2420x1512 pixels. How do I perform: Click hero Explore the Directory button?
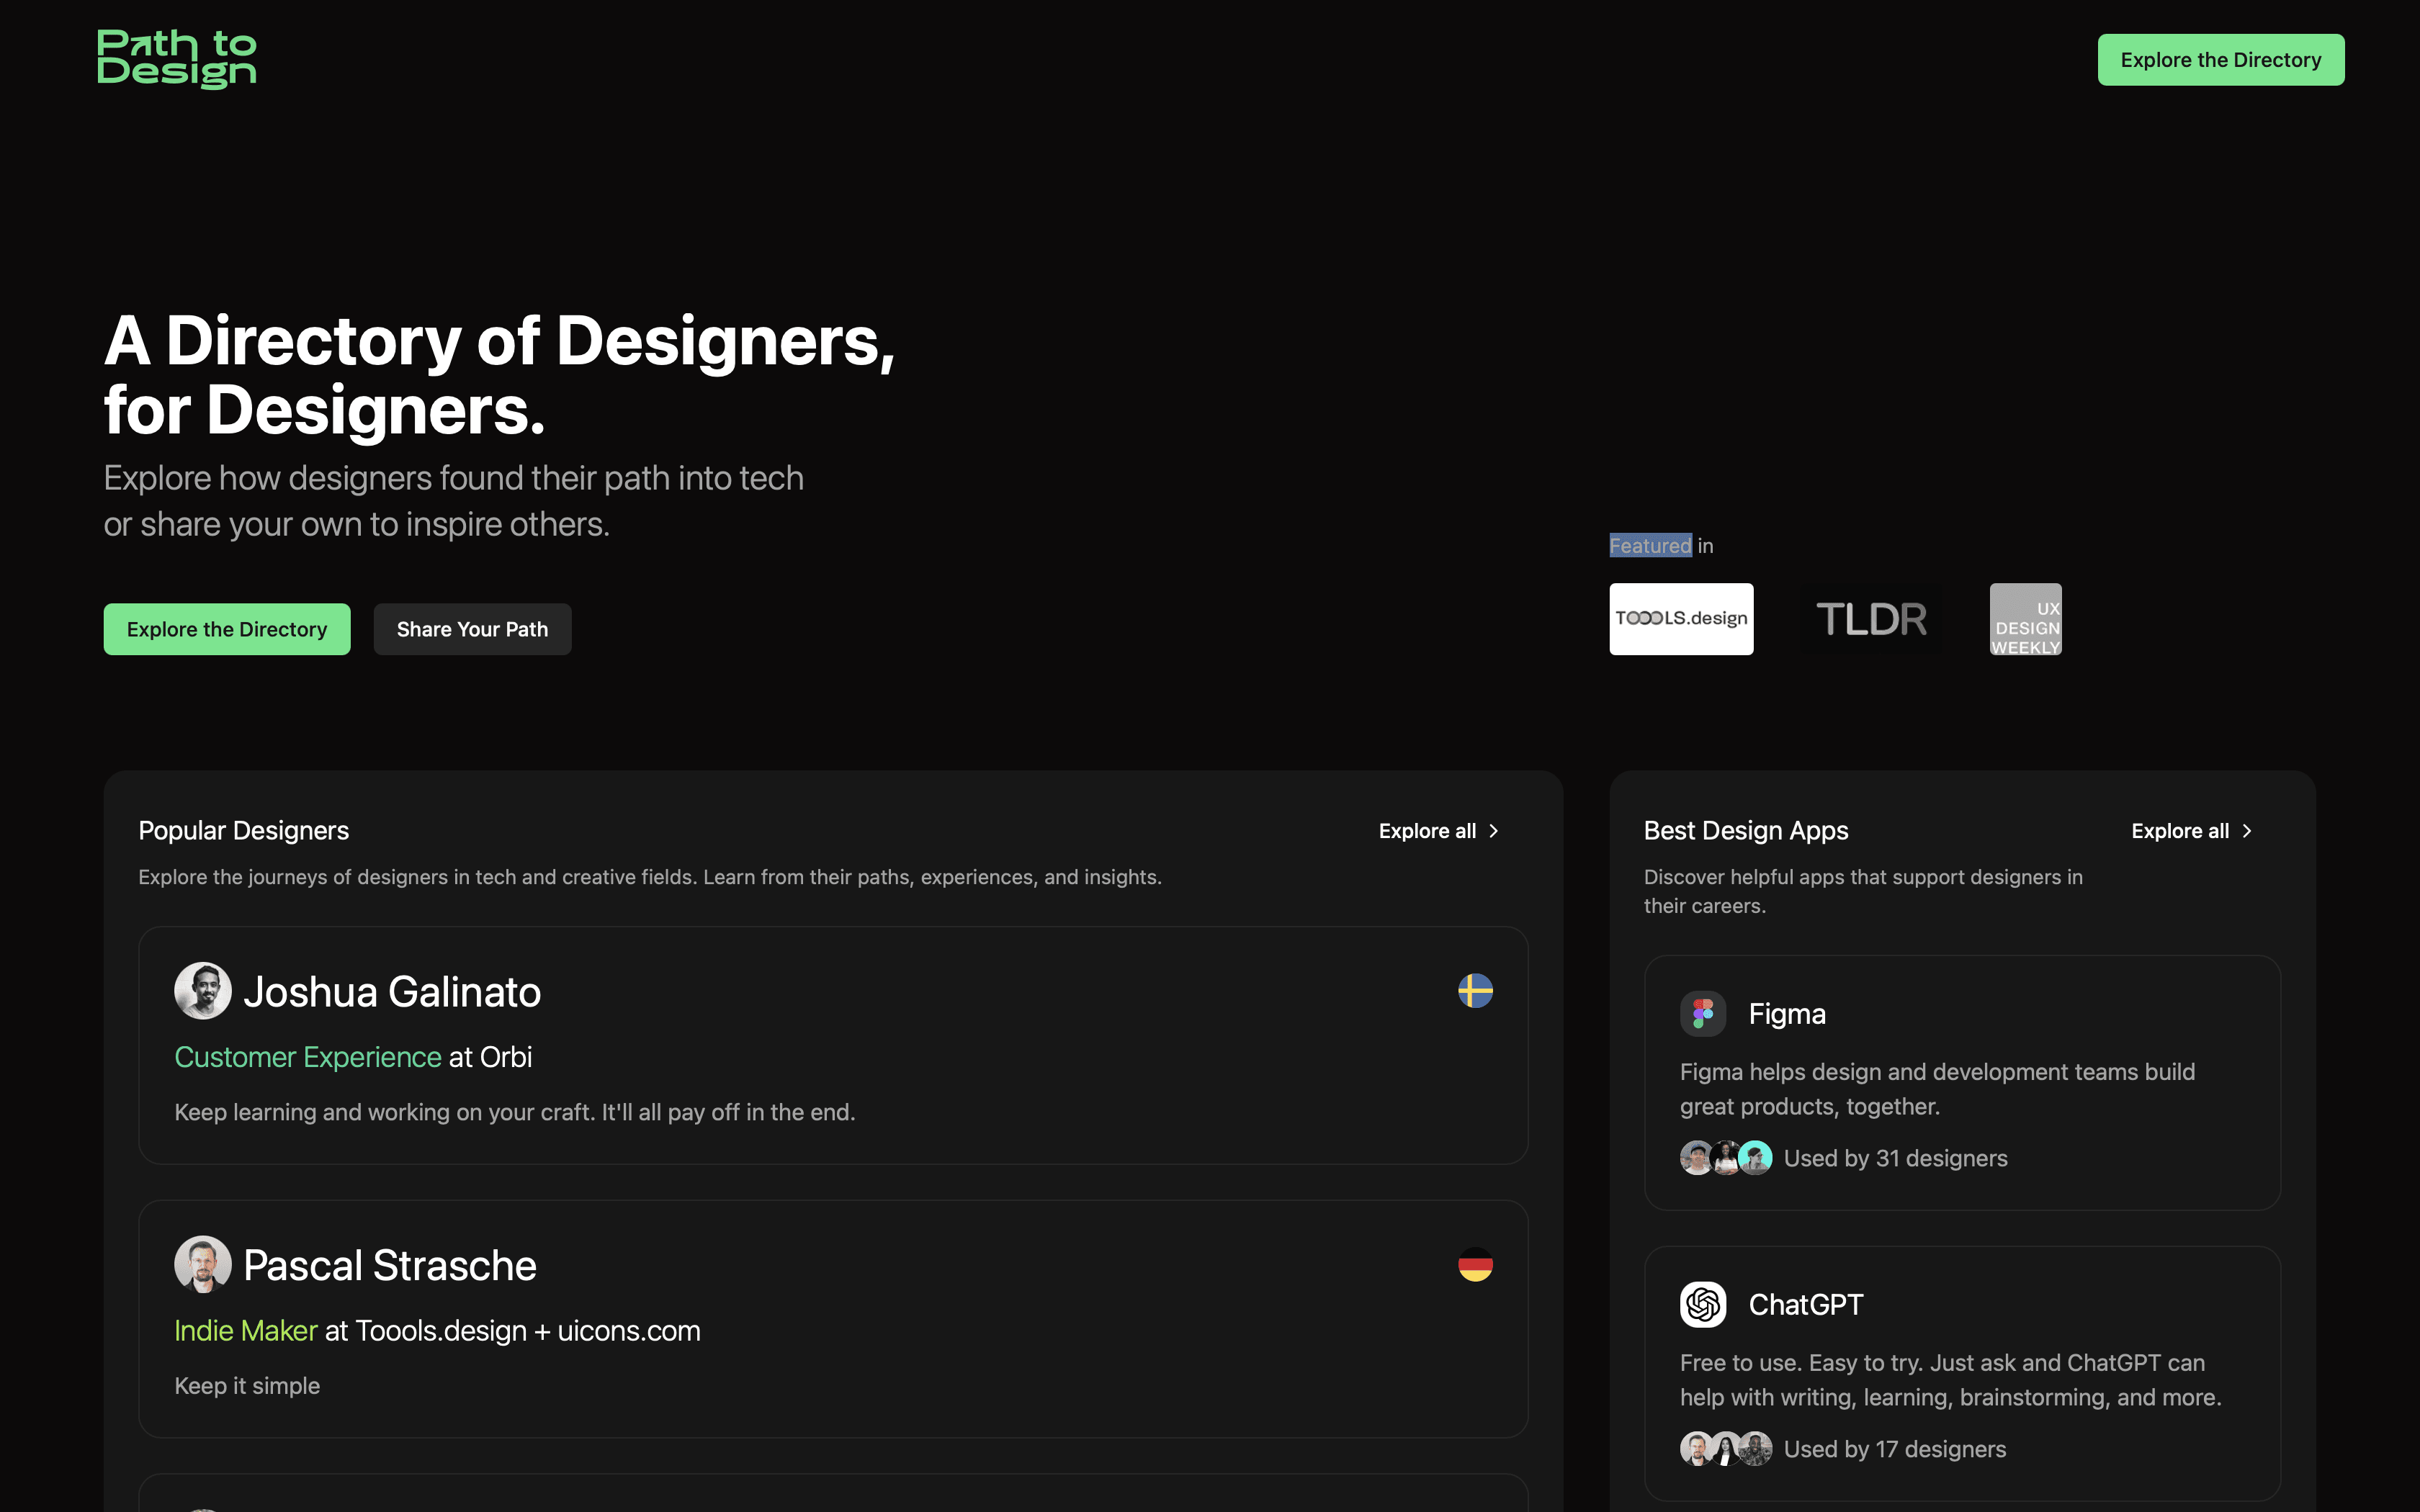[x=227, y=629]
